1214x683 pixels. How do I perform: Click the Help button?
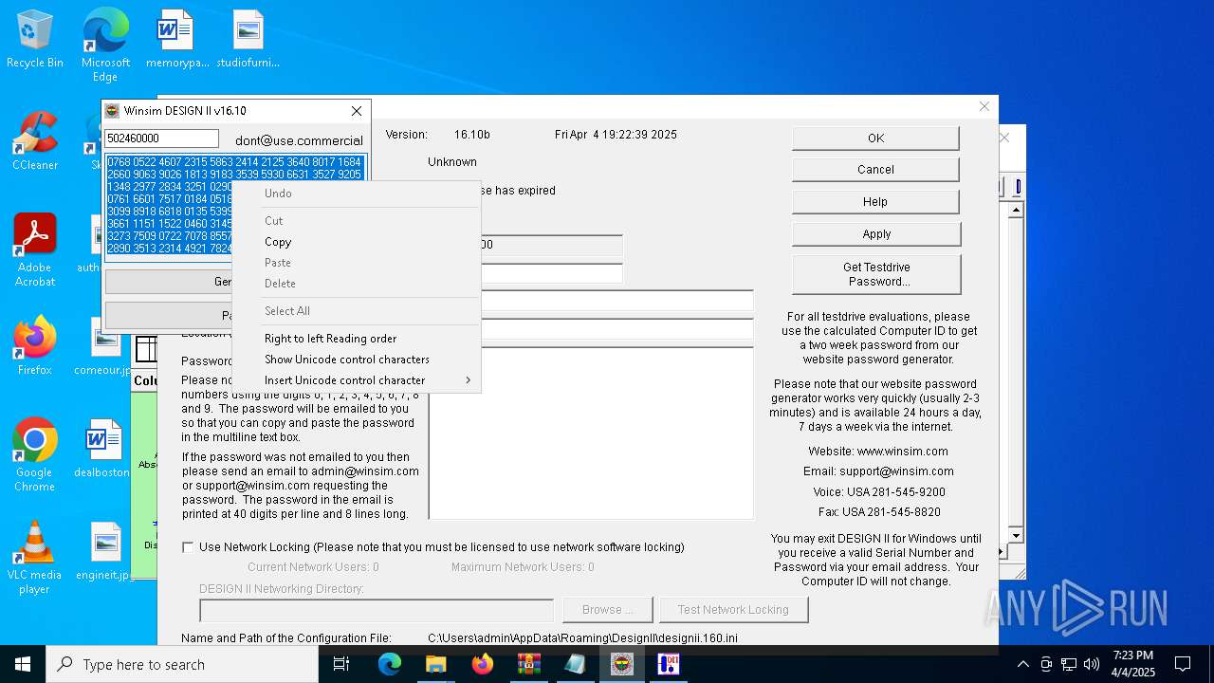[x=875, y=202]
